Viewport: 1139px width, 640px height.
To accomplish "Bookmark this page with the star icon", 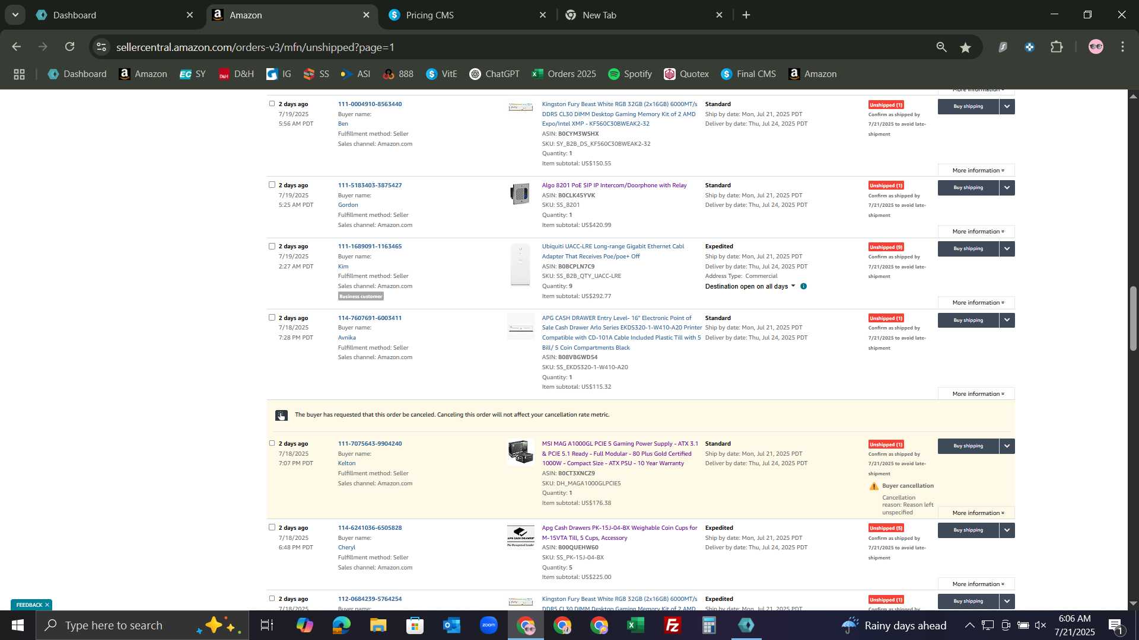I will [966, 47].
